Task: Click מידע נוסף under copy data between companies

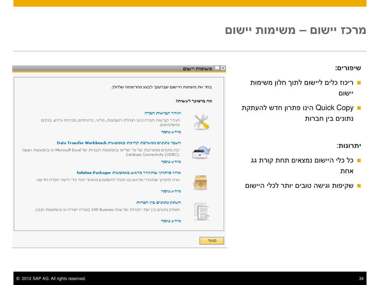Action: point(171,221)
